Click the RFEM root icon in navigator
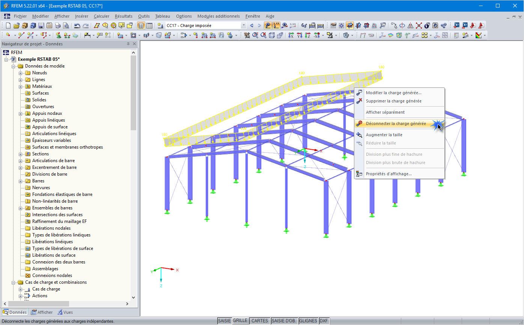Viewport: 524px width, 325px height. click(x=6, y=53)
